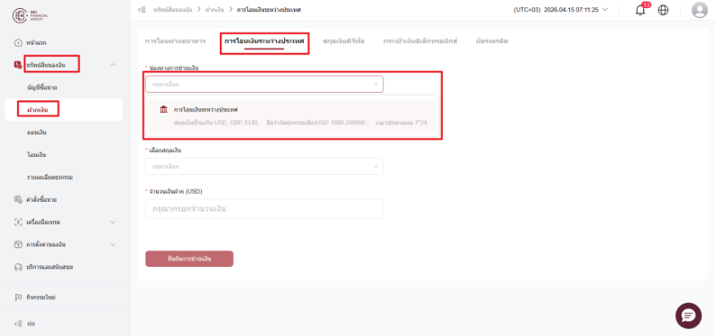Click the bank icon in dropdown option
715x336 pixels.
163,109
